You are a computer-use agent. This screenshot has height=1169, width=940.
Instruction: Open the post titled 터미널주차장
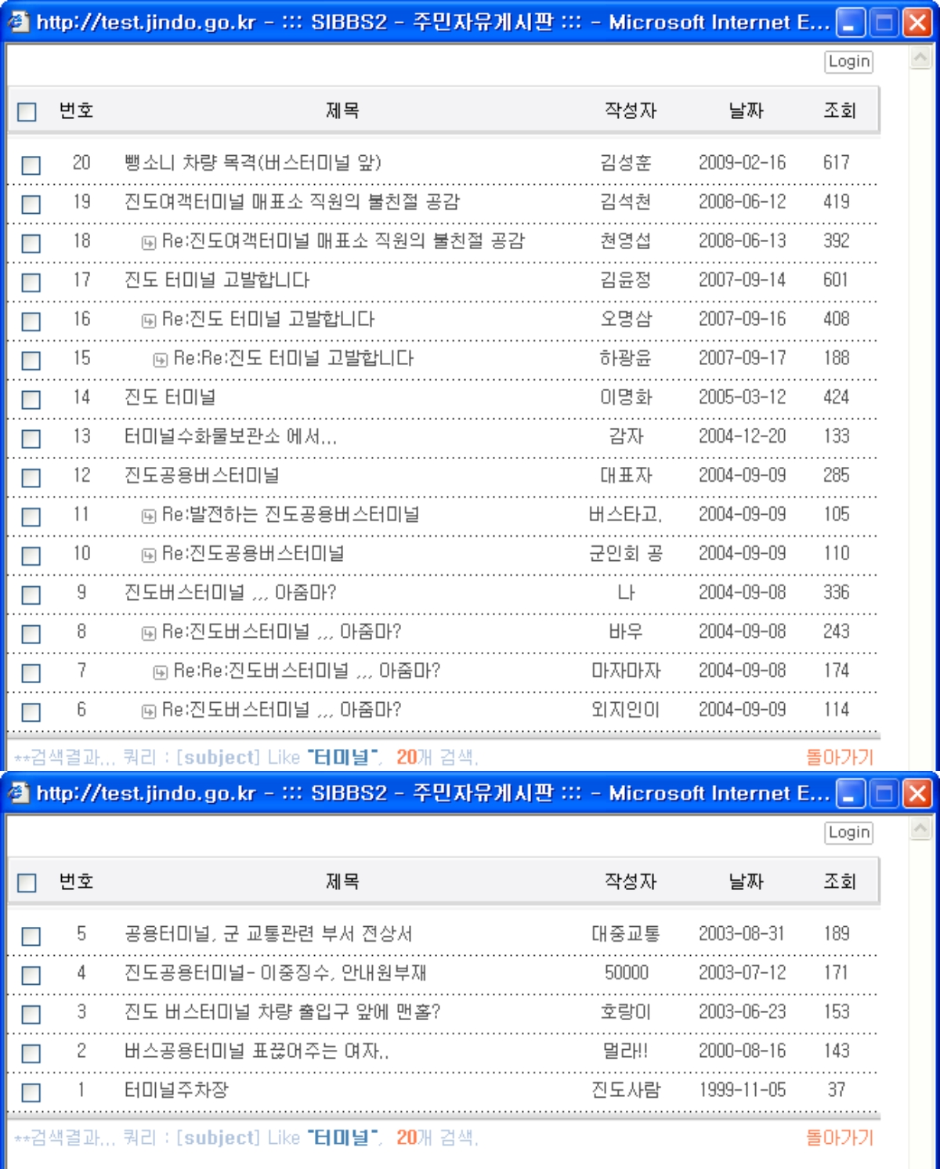click(x=176, y=1090)
